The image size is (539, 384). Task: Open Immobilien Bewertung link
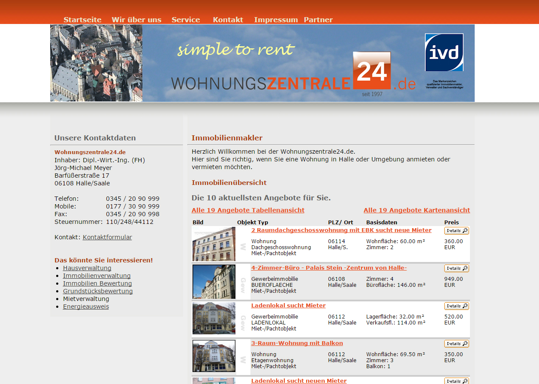tap(97, 283)
